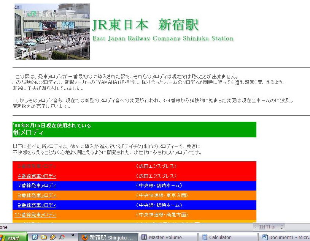This screenshot has height=241, width=310.
Task: Click the East Japan Railway Company Shinjuku Station subtitle
Action: click(x=163, y=38)
